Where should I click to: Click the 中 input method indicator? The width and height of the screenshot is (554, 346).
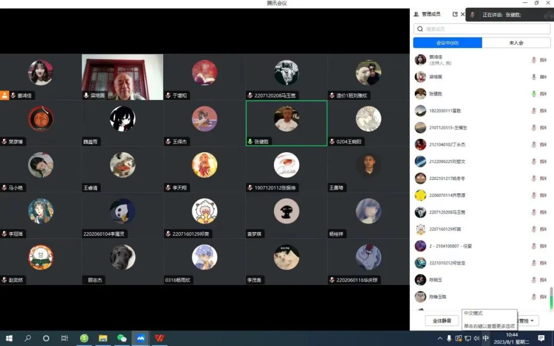(485, 338)
